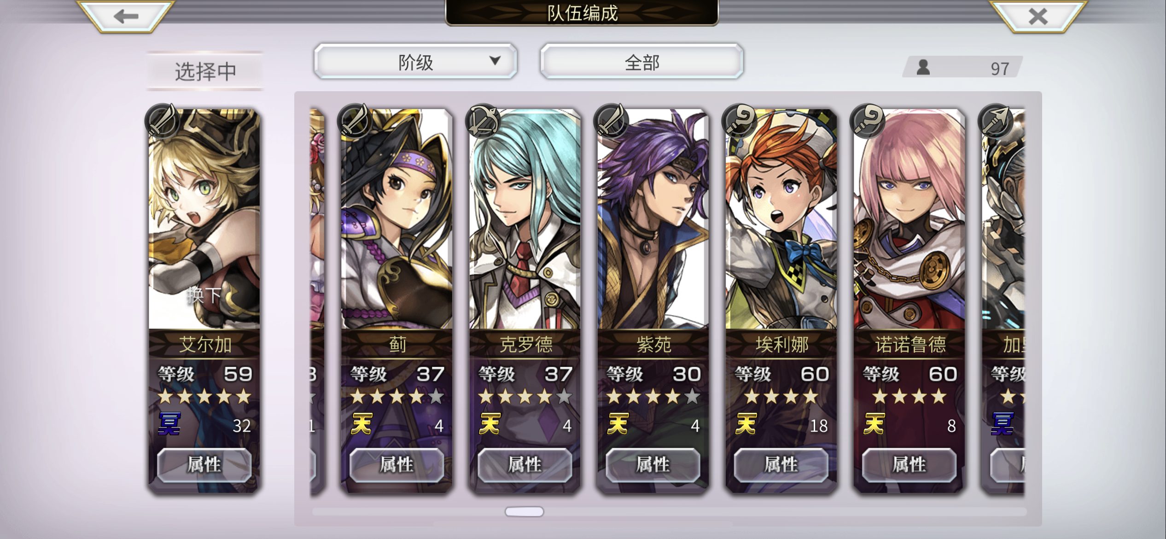
Task: Open 属性 for 埃利娜
Action: [x=781, y=464]
